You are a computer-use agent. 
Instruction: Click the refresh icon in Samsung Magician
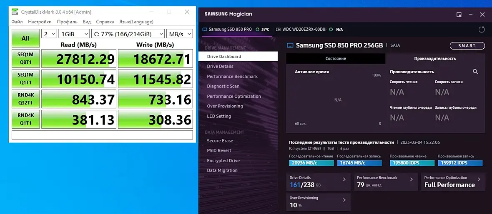pyautogui.click(x=481, y=30)
